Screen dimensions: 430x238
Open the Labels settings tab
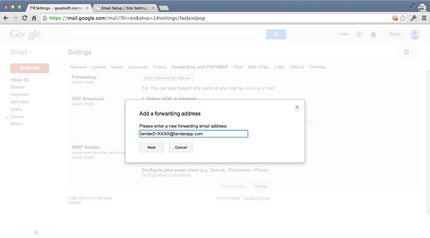99,67
